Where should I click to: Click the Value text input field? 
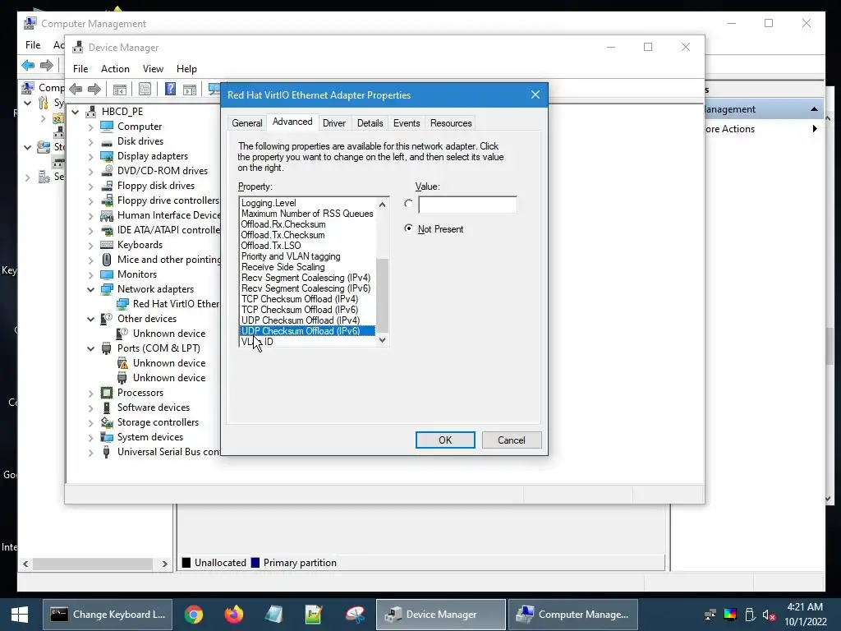pos(467,205)
